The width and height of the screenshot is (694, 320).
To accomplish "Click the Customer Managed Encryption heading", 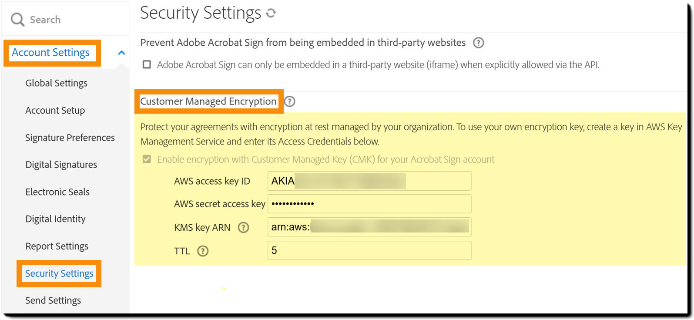I will click(208, 101).
